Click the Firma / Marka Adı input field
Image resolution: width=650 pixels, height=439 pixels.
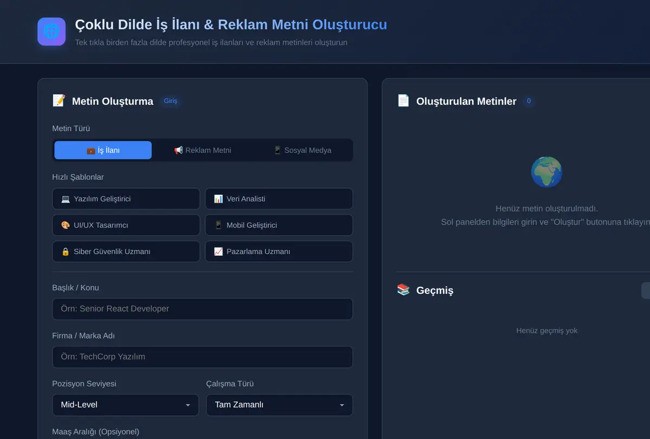203,357
